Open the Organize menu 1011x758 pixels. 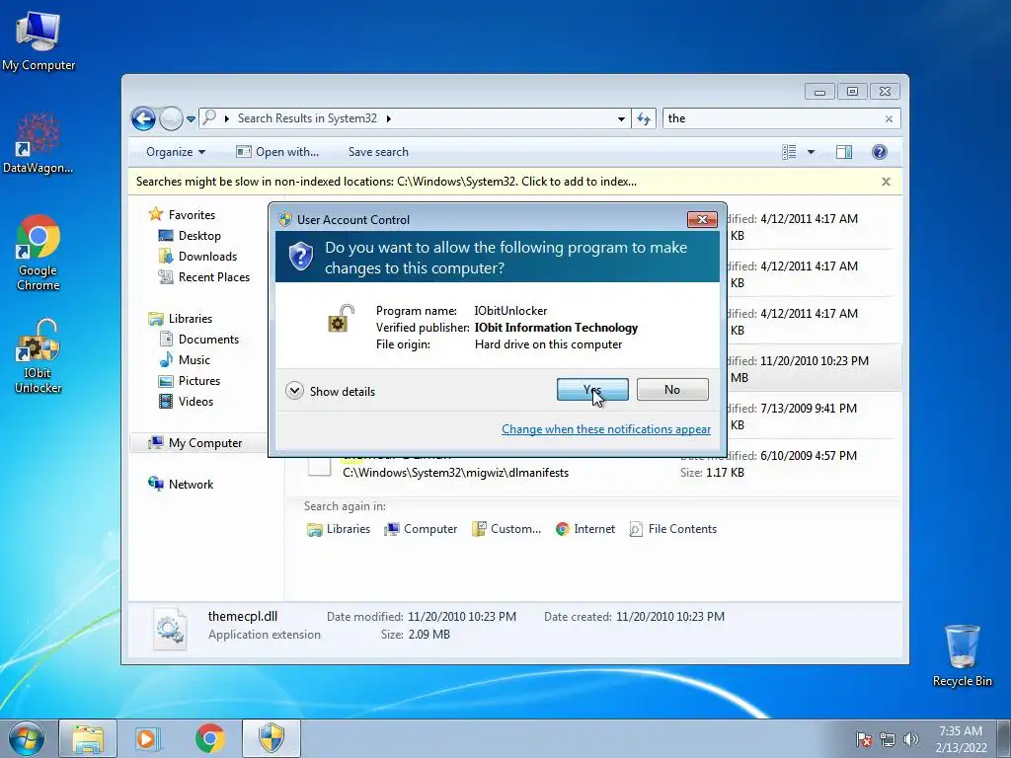coord(176,152)
